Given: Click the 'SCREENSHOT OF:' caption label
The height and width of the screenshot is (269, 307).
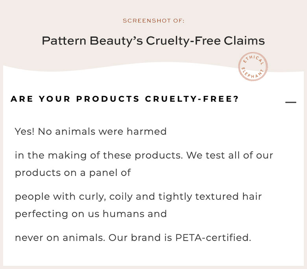Looking at the screenshot, I should tap(153, 20).
